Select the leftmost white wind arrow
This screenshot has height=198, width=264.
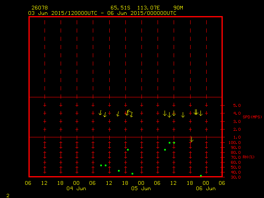(100, 113)
